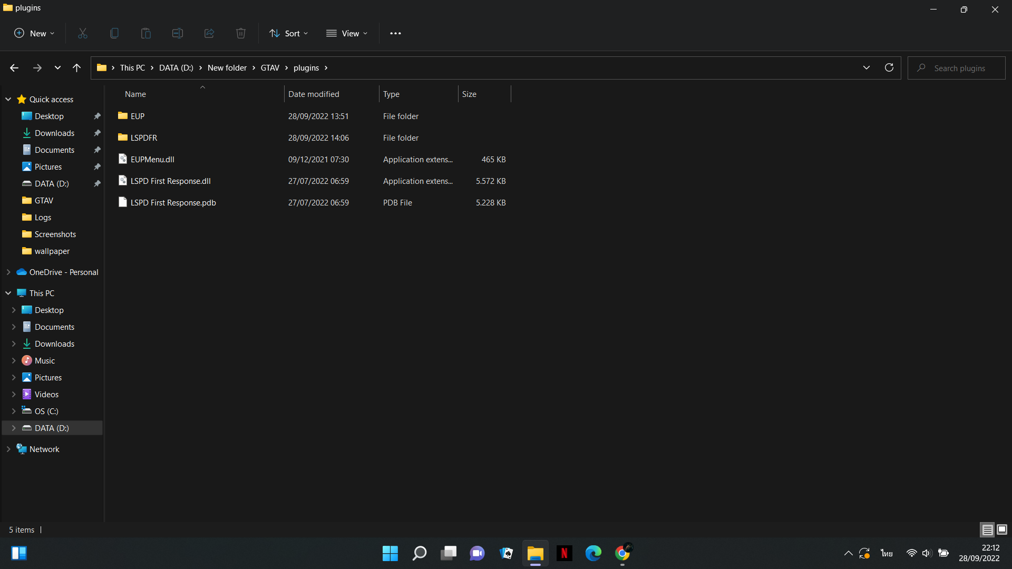Click GTAV in the address breadcrumb
Viewport: 1012px width, 569px height.
tap(270, 67)
